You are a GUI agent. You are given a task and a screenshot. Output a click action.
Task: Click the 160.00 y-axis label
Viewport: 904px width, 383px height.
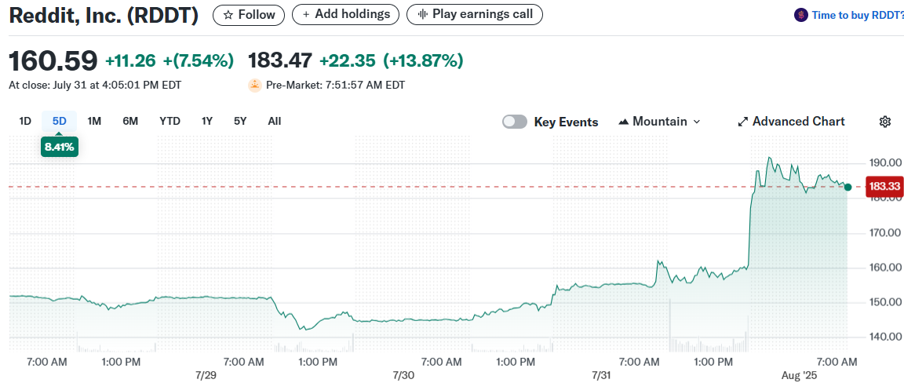click(x=884, y=268)
